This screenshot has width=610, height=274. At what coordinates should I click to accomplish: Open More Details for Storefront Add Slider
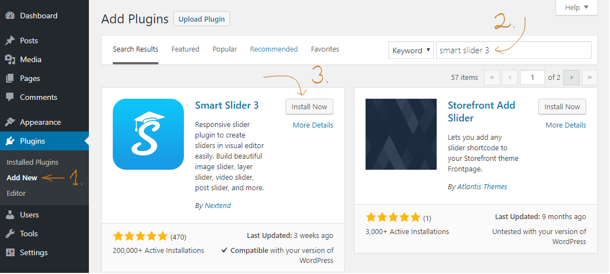click(566, 125)
